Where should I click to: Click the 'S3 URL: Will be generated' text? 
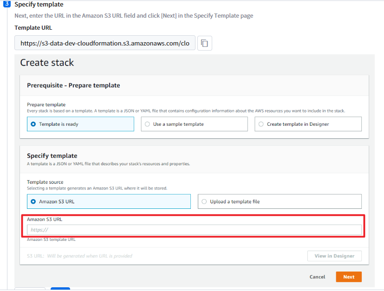click(79, 256)
